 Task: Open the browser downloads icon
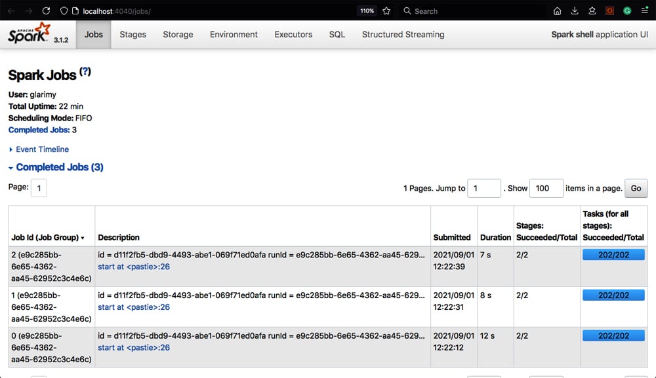[x=575, y=11]
